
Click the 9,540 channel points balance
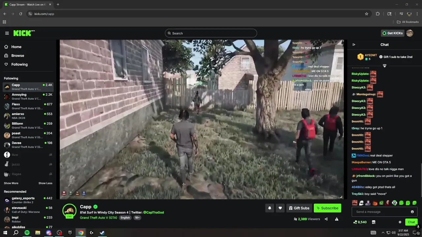(x=360, y=222)
